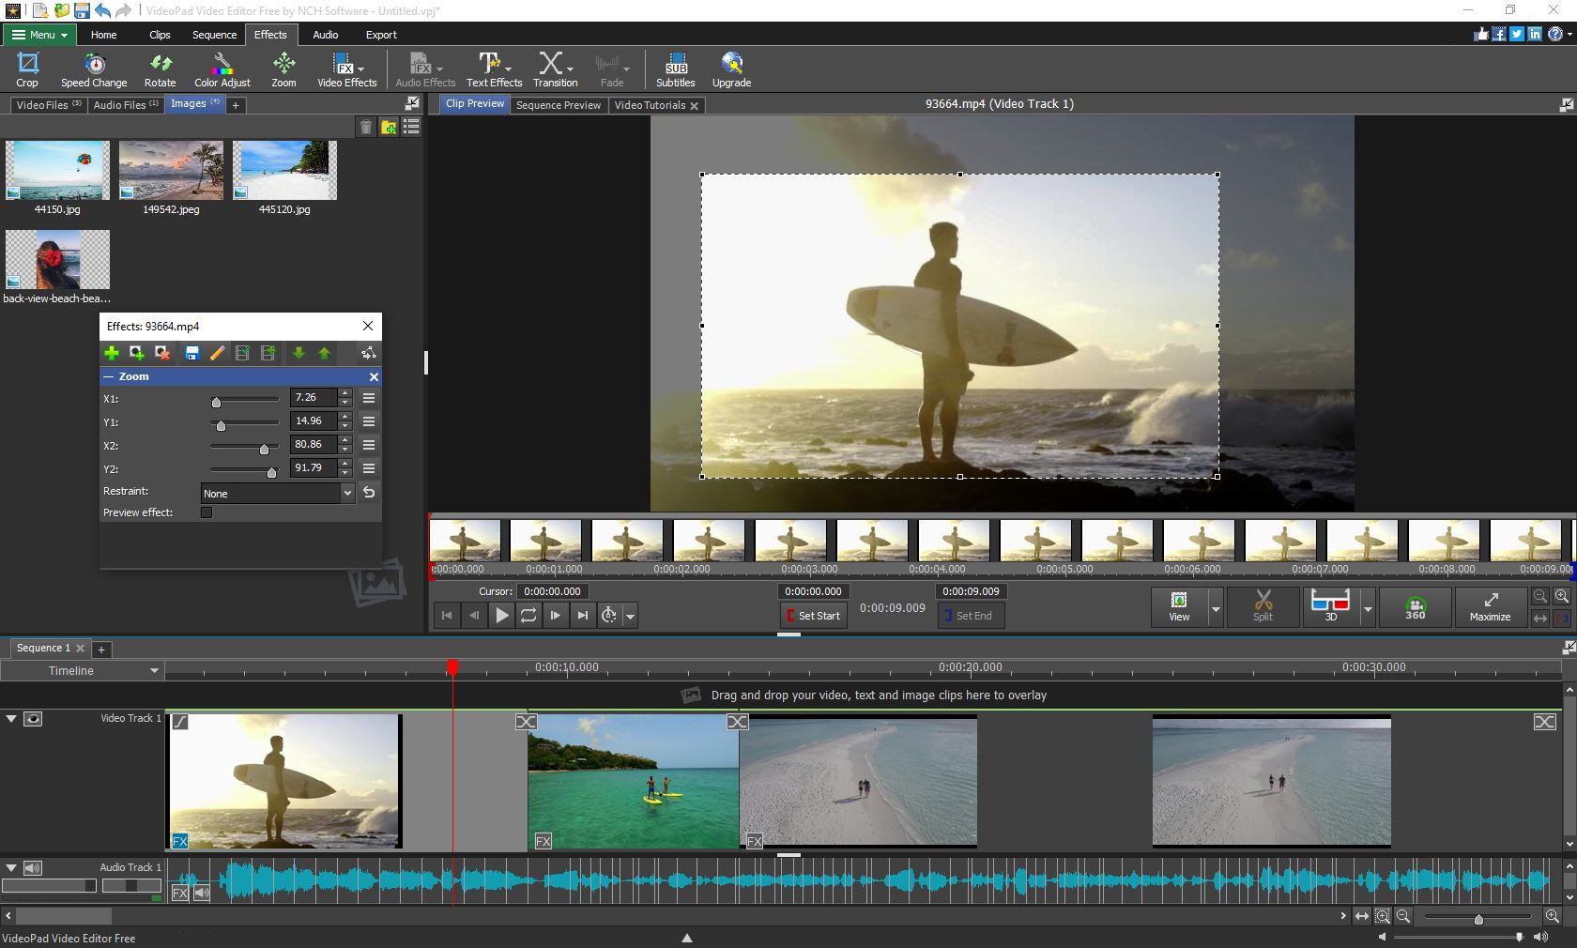The image size is (1577, 948).
Task: Click the Set Start button
Action: click(812, 616)
